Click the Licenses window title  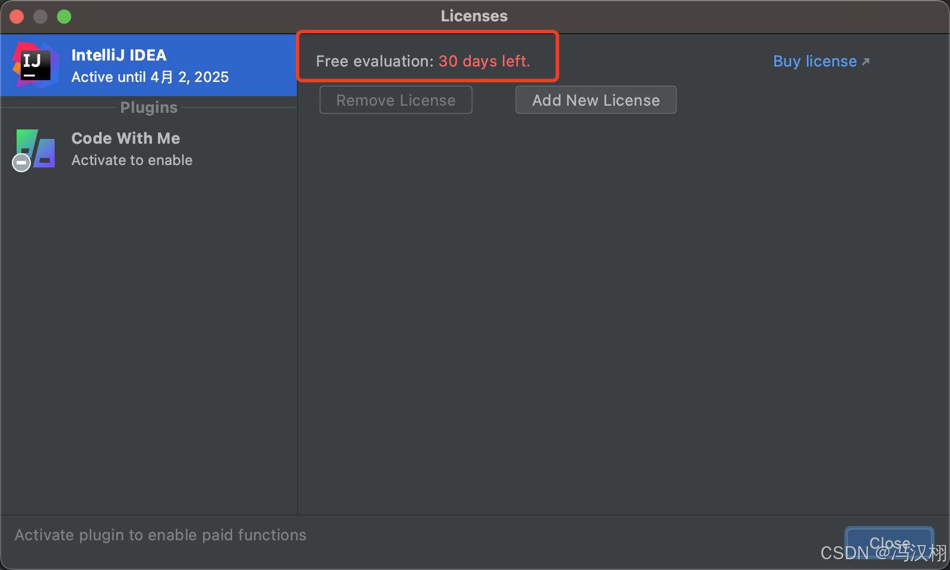click(x=474, y=16)
